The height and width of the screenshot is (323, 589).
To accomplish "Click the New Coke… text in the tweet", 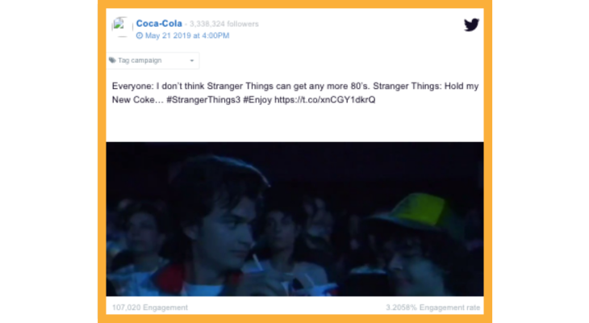I will (137, 99).
